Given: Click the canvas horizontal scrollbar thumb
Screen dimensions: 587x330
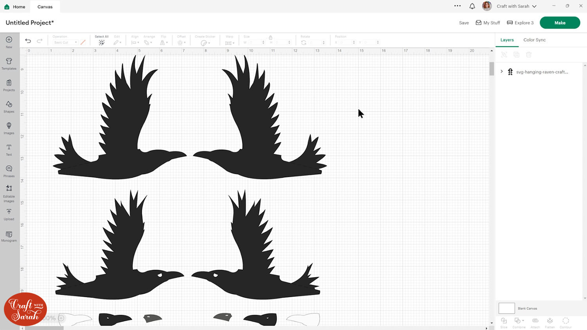Looking at the screenshot, I should coord(44,328).
